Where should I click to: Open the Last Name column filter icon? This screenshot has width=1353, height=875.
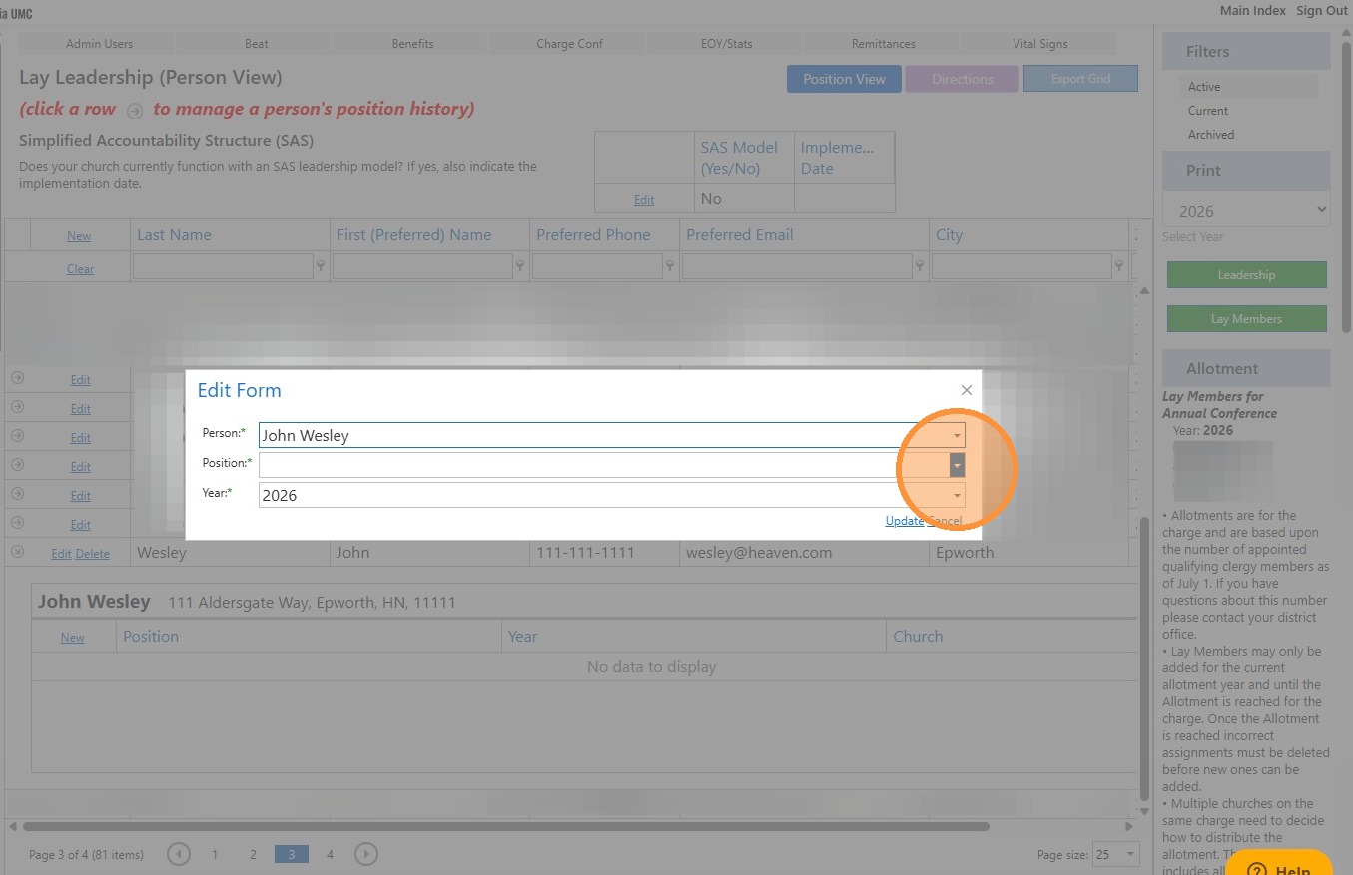click(x=321, y=267)
